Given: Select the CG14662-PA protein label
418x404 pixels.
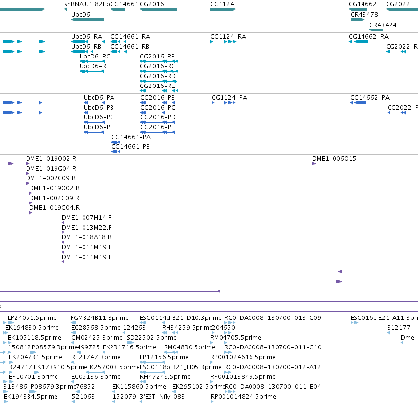Looking at the screenshot, I should click(x=370, y=98).
